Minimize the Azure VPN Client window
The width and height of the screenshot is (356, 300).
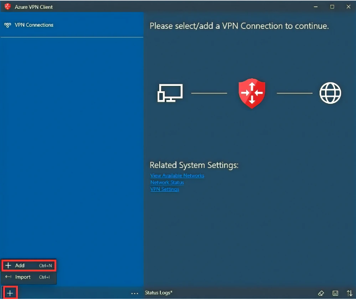[316, 7]
